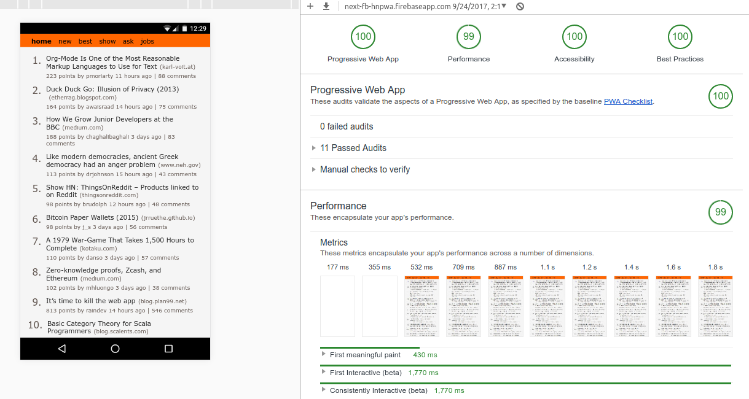Open Bitcoin Paper Wallets (2015) story

tap(92, 217)
